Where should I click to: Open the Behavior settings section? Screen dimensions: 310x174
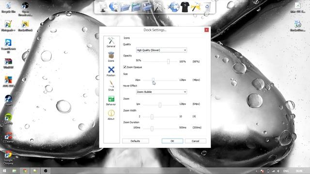[111, 101]
